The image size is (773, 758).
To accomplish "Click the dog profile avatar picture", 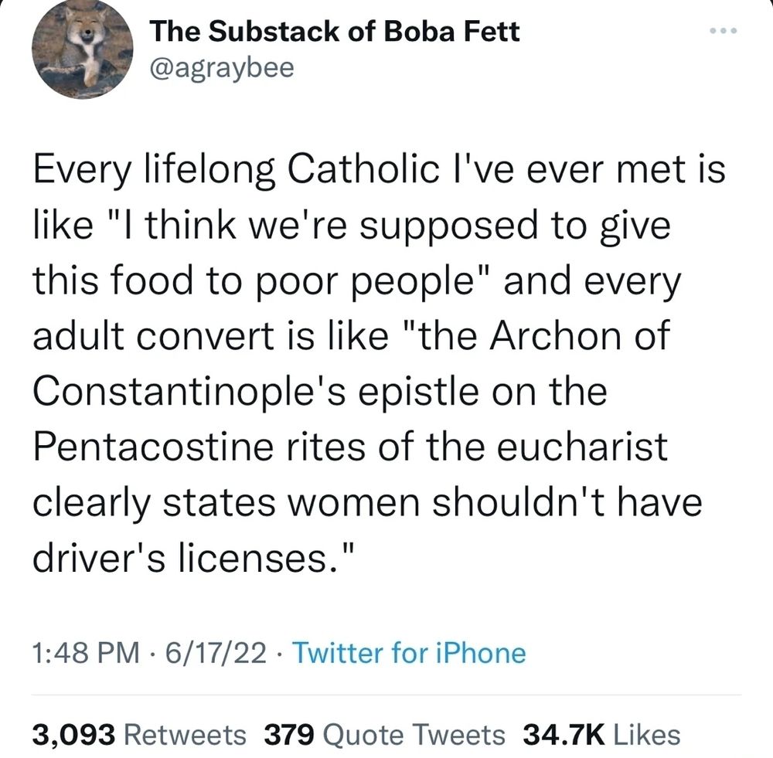I will pyautogui.click(x=83, y=49).
